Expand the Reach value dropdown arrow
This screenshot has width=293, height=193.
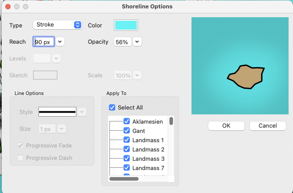tap(60, 42)
